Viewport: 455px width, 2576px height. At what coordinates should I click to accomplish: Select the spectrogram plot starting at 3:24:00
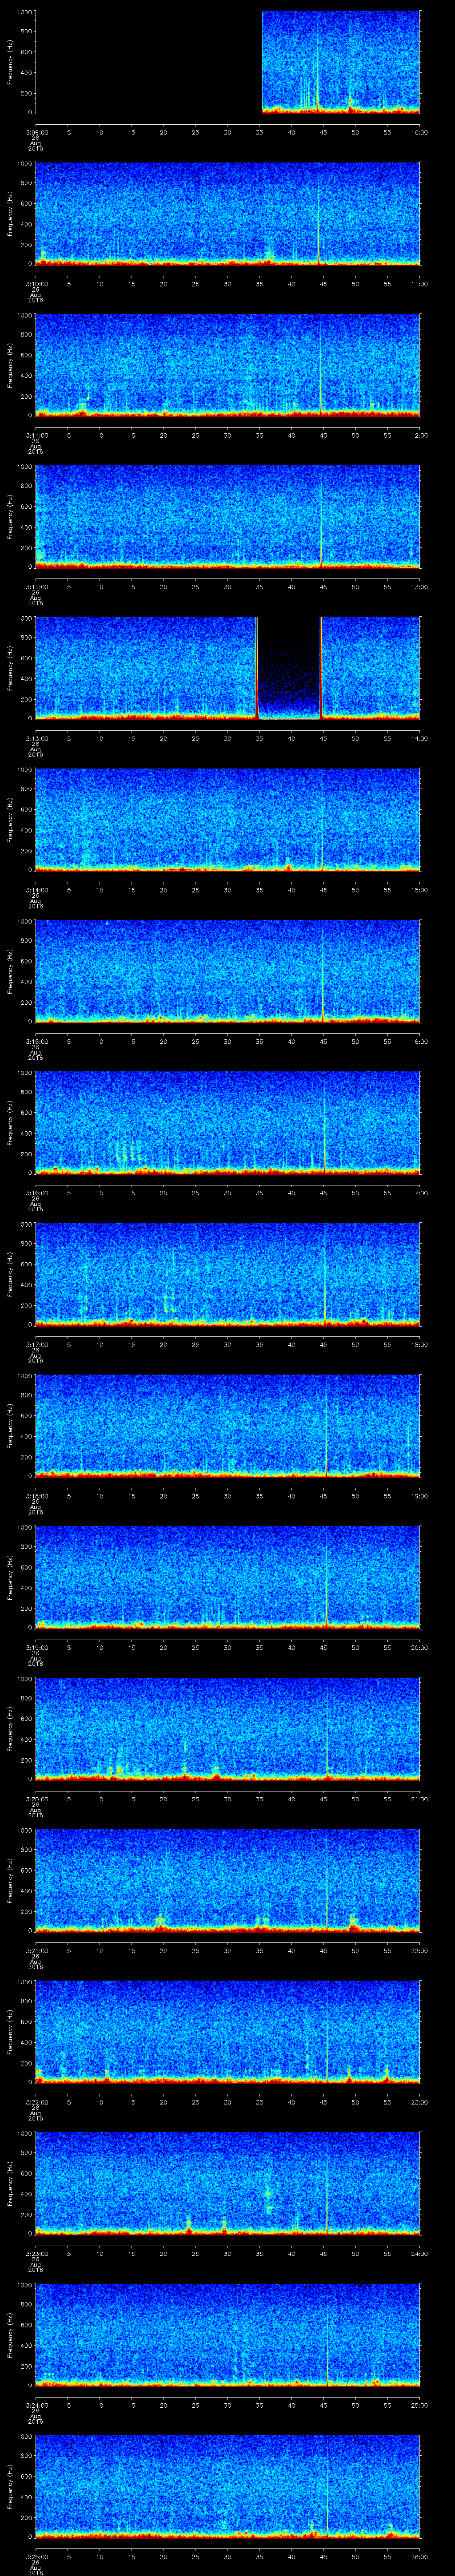228,2334
